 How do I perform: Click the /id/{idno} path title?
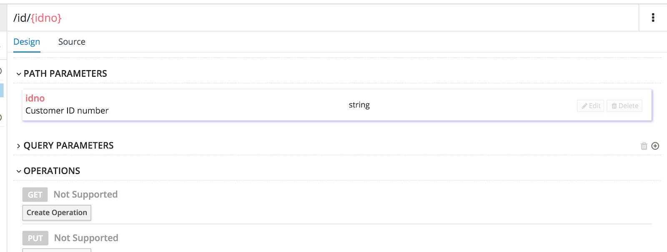click(x=38, y=18)
